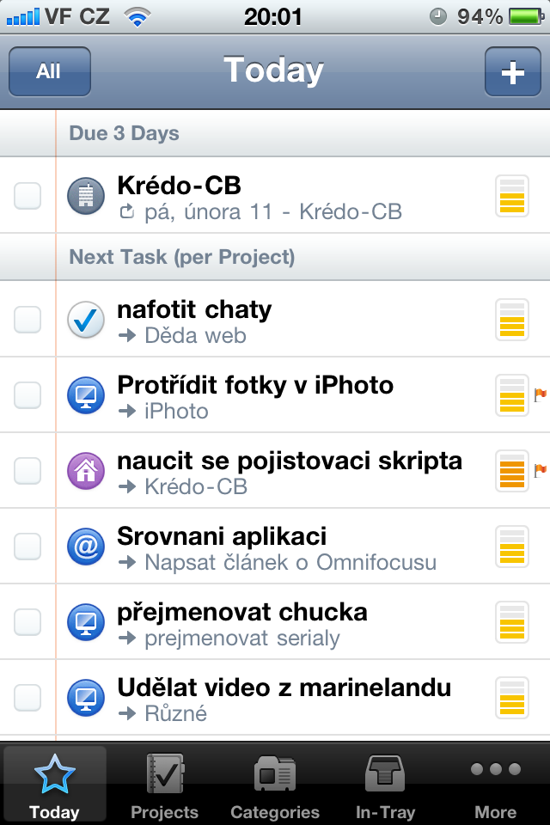
Task: Tap the purple home context icon for naucit se pojistovaci skripta
Action: click(x=85, y=471)
